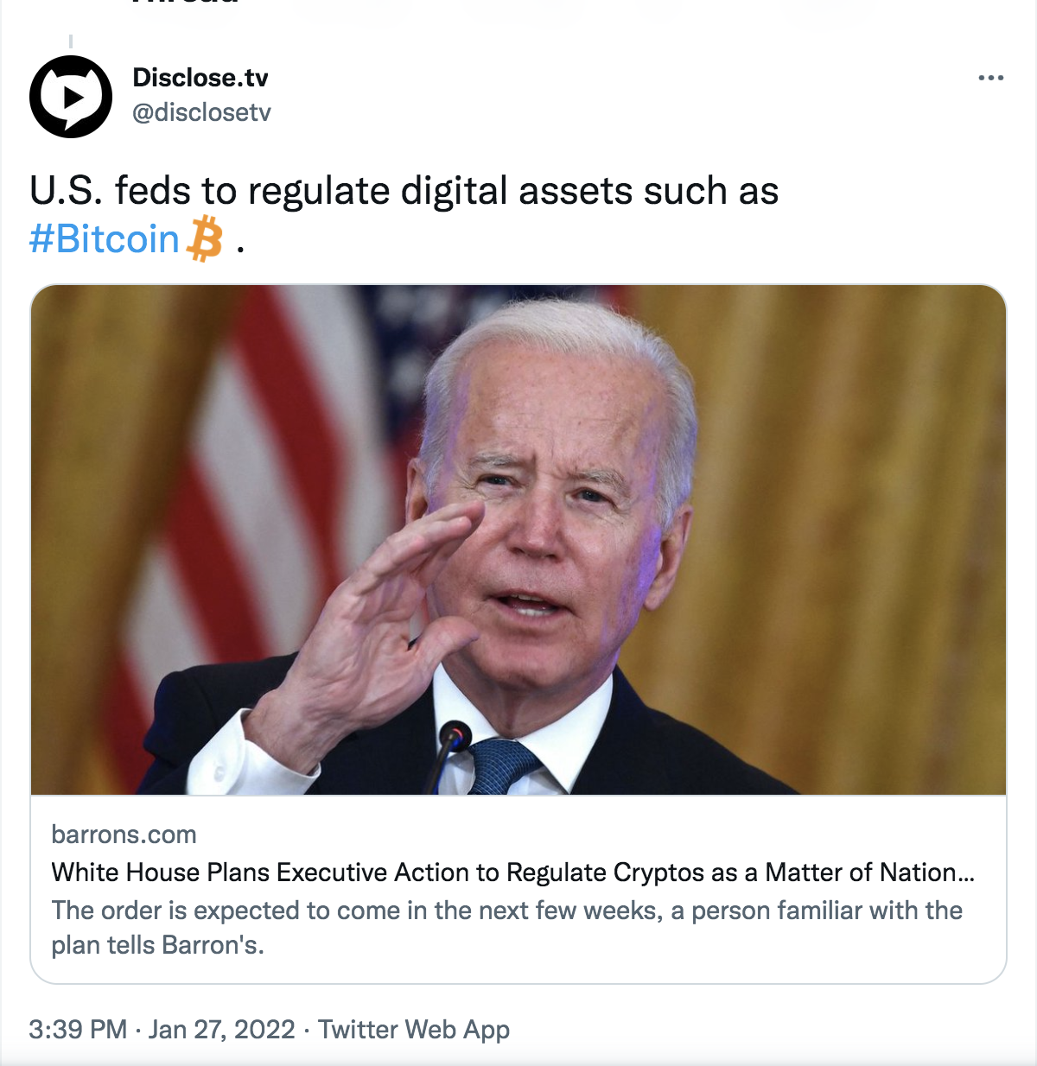Open the three-dot more options menu

990,78
